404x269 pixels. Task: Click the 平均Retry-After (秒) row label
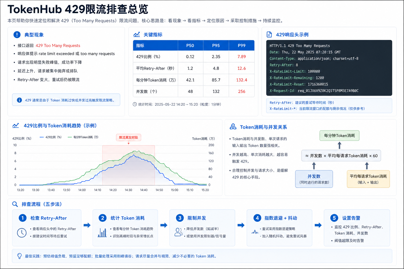point(155,68)
